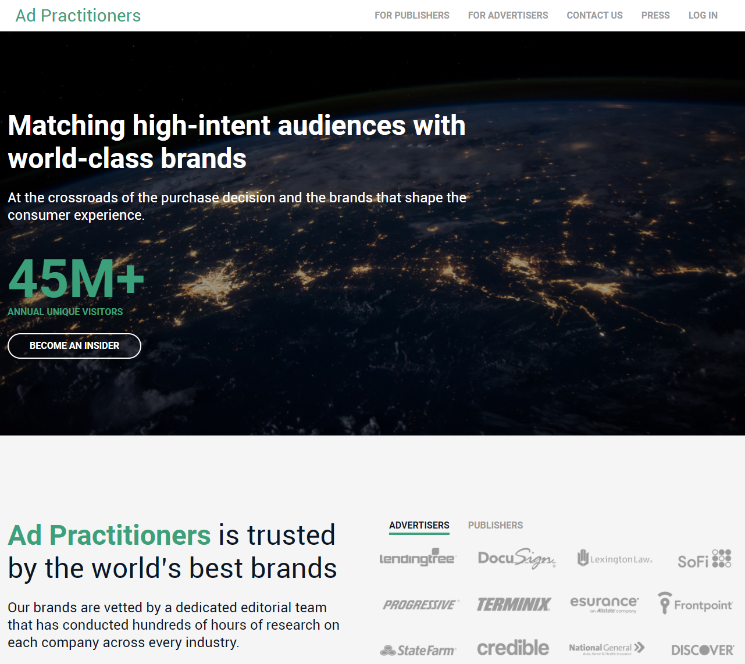This screenshot has height=664, width=745.
Task: Select the Lexington Law logo
Action: (x=615, y=559)
